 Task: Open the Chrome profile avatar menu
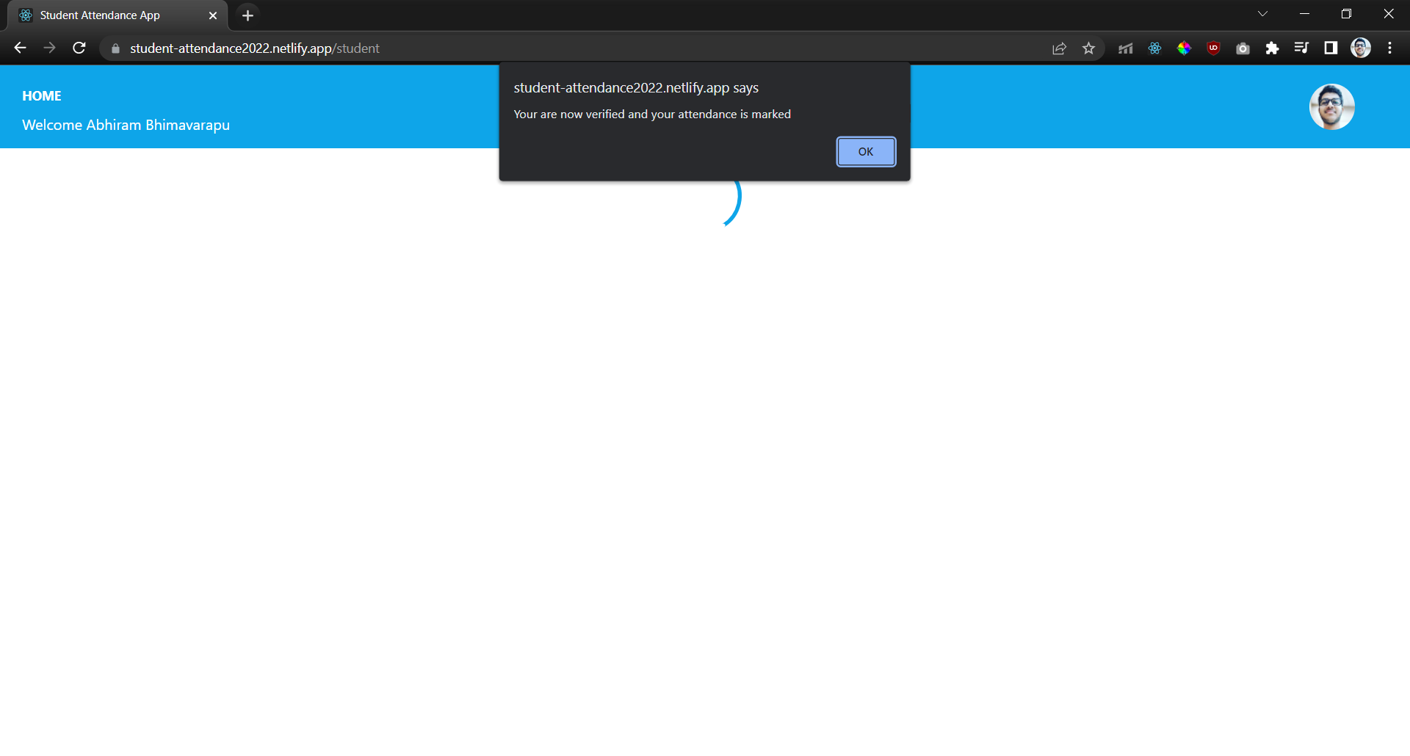pos(1361,48)
